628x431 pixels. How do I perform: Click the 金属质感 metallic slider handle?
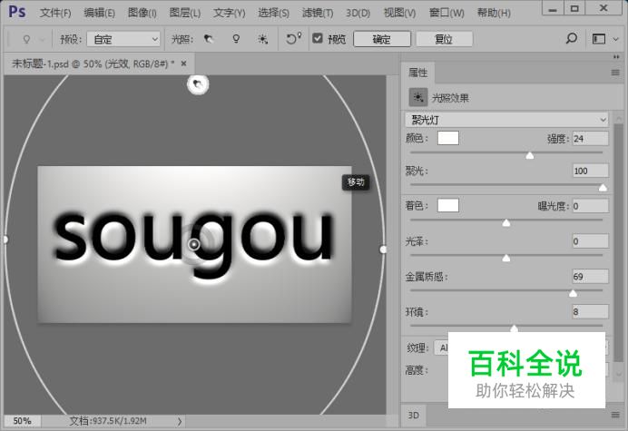pyautogui.click(x=573, y=293)
